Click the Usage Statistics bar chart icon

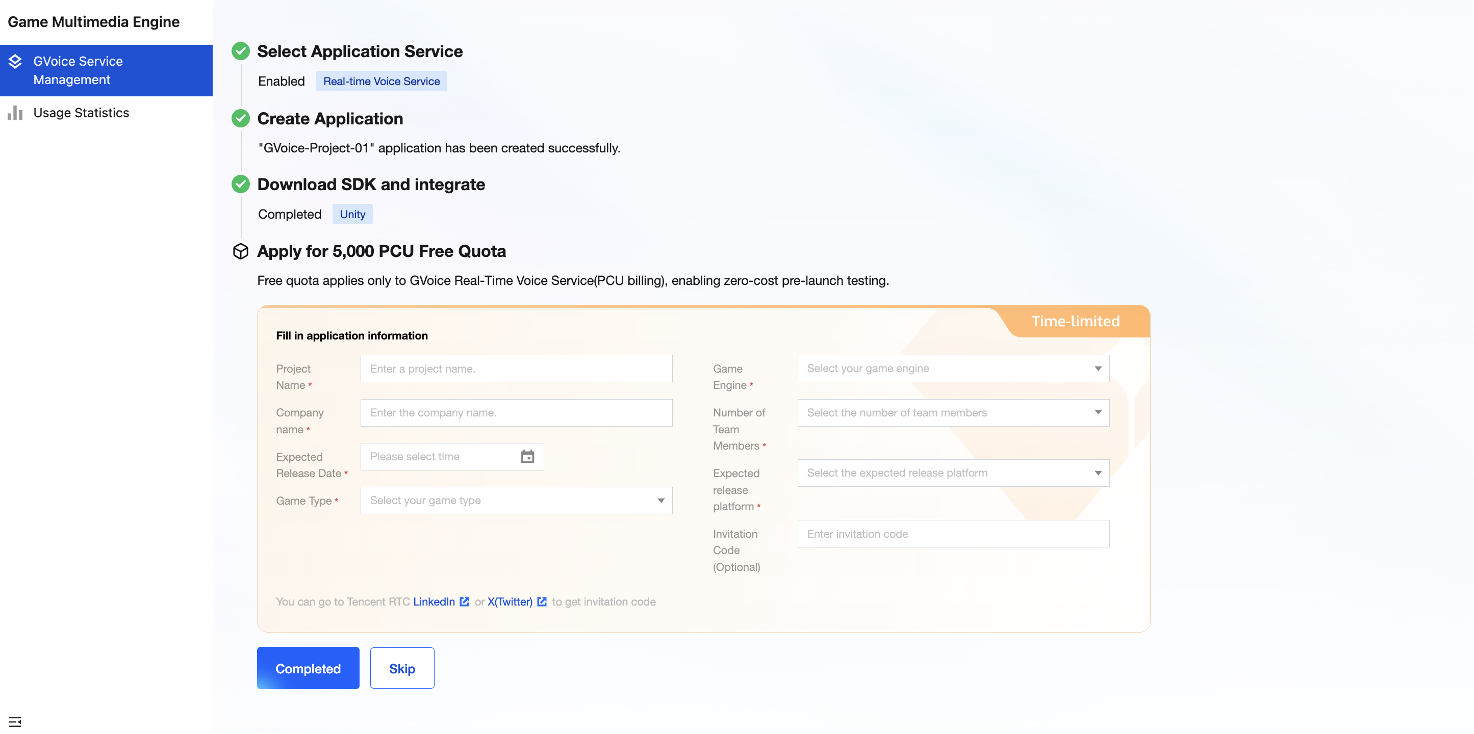click(x=15, y=113)
